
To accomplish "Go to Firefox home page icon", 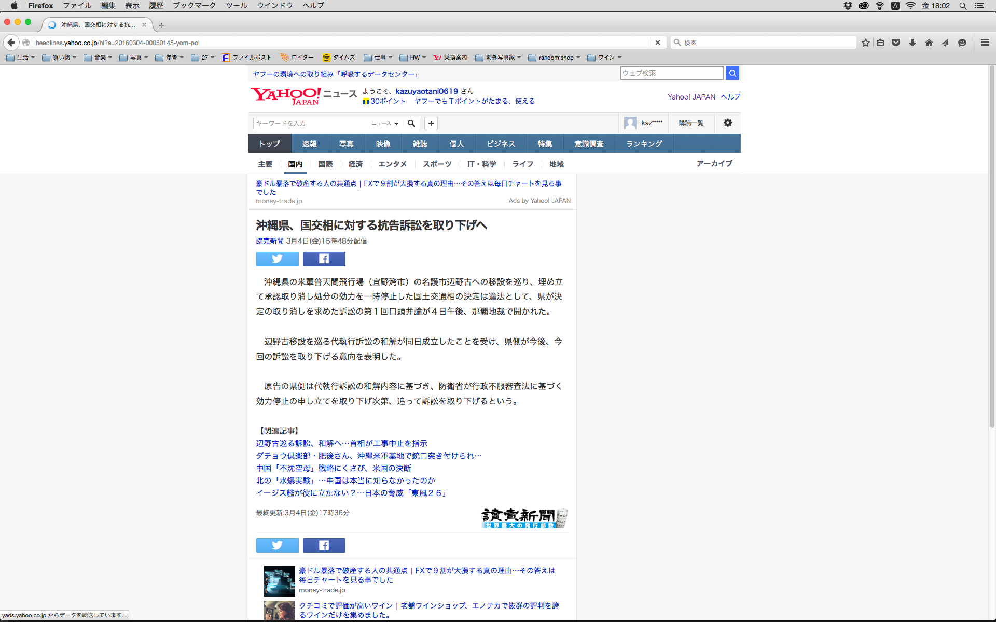I will point(929,43).
